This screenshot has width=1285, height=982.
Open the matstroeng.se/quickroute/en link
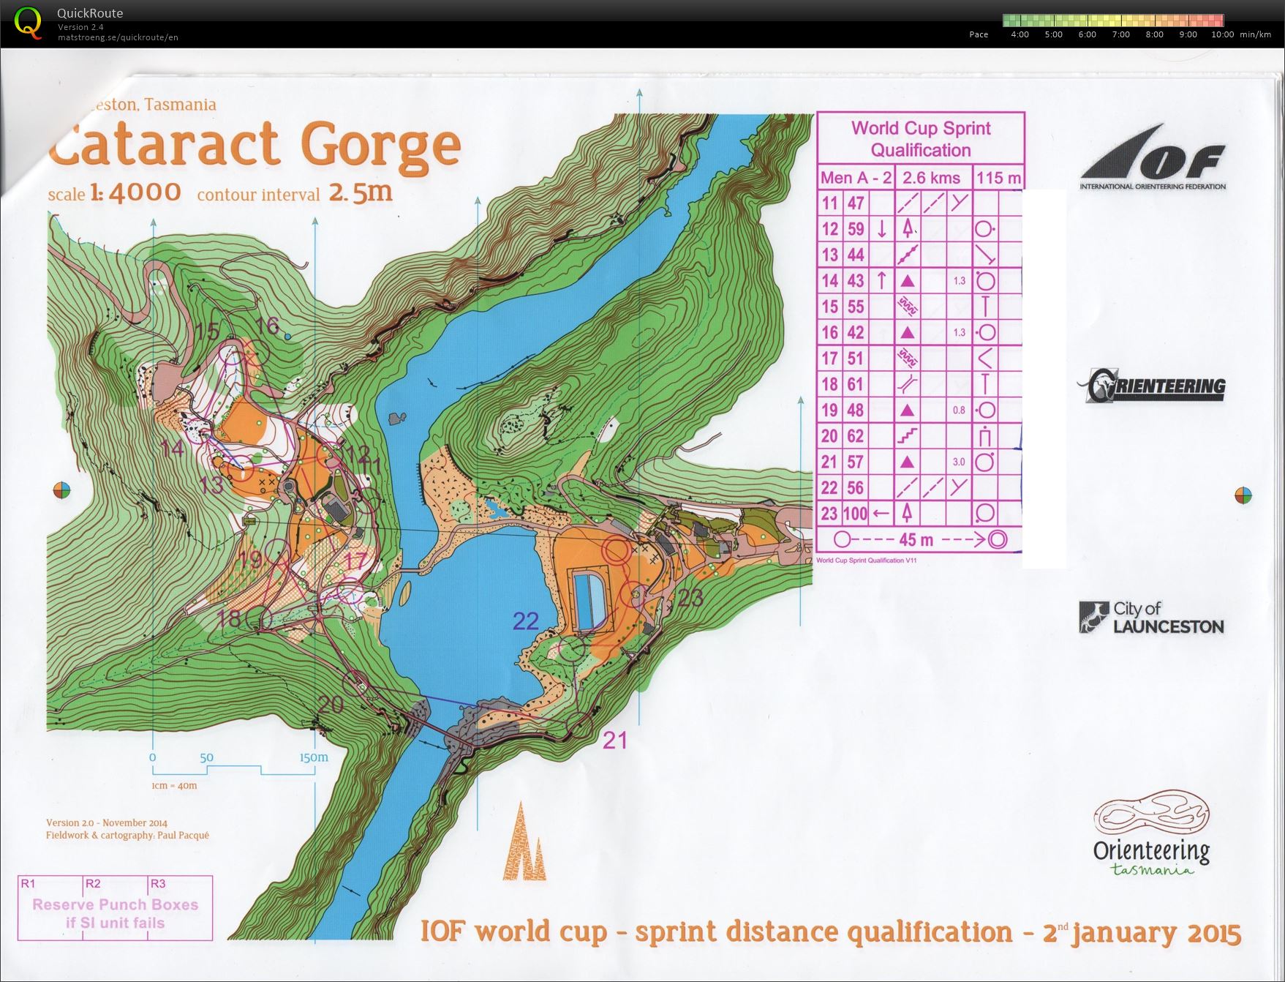[x=118, y=37]
